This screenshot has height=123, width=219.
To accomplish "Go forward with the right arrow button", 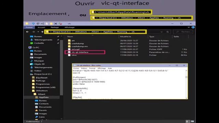I will pyautogui.click(x=33, y=32).
